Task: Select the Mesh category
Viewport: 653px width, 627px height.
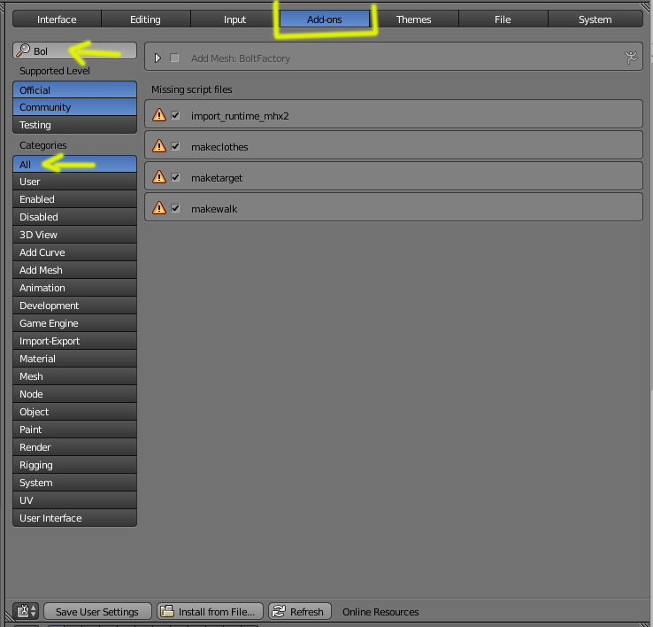Action: pyautogui.click(x=75, y=376)
